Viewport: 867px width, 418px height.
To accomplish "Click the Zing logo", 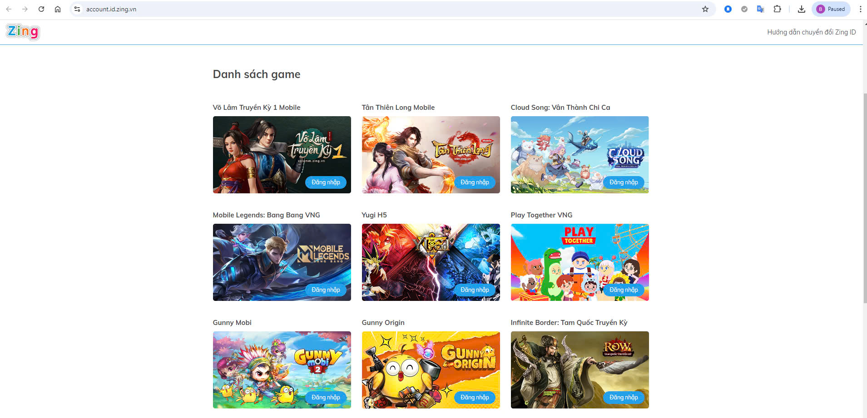I will tap(23, 32).
